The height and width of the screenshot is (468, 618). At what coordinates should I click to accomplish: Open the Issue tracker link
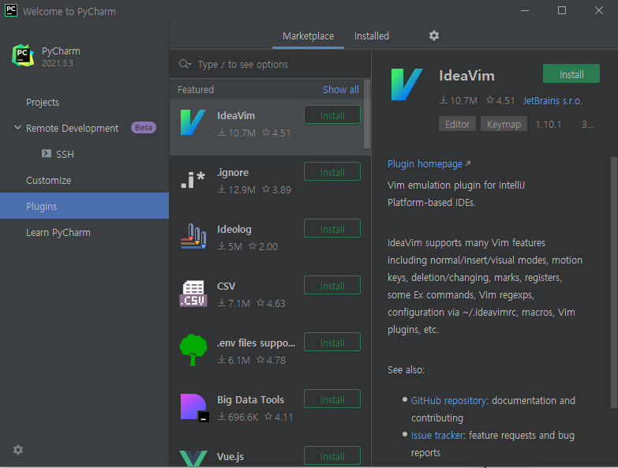(437, 435)
